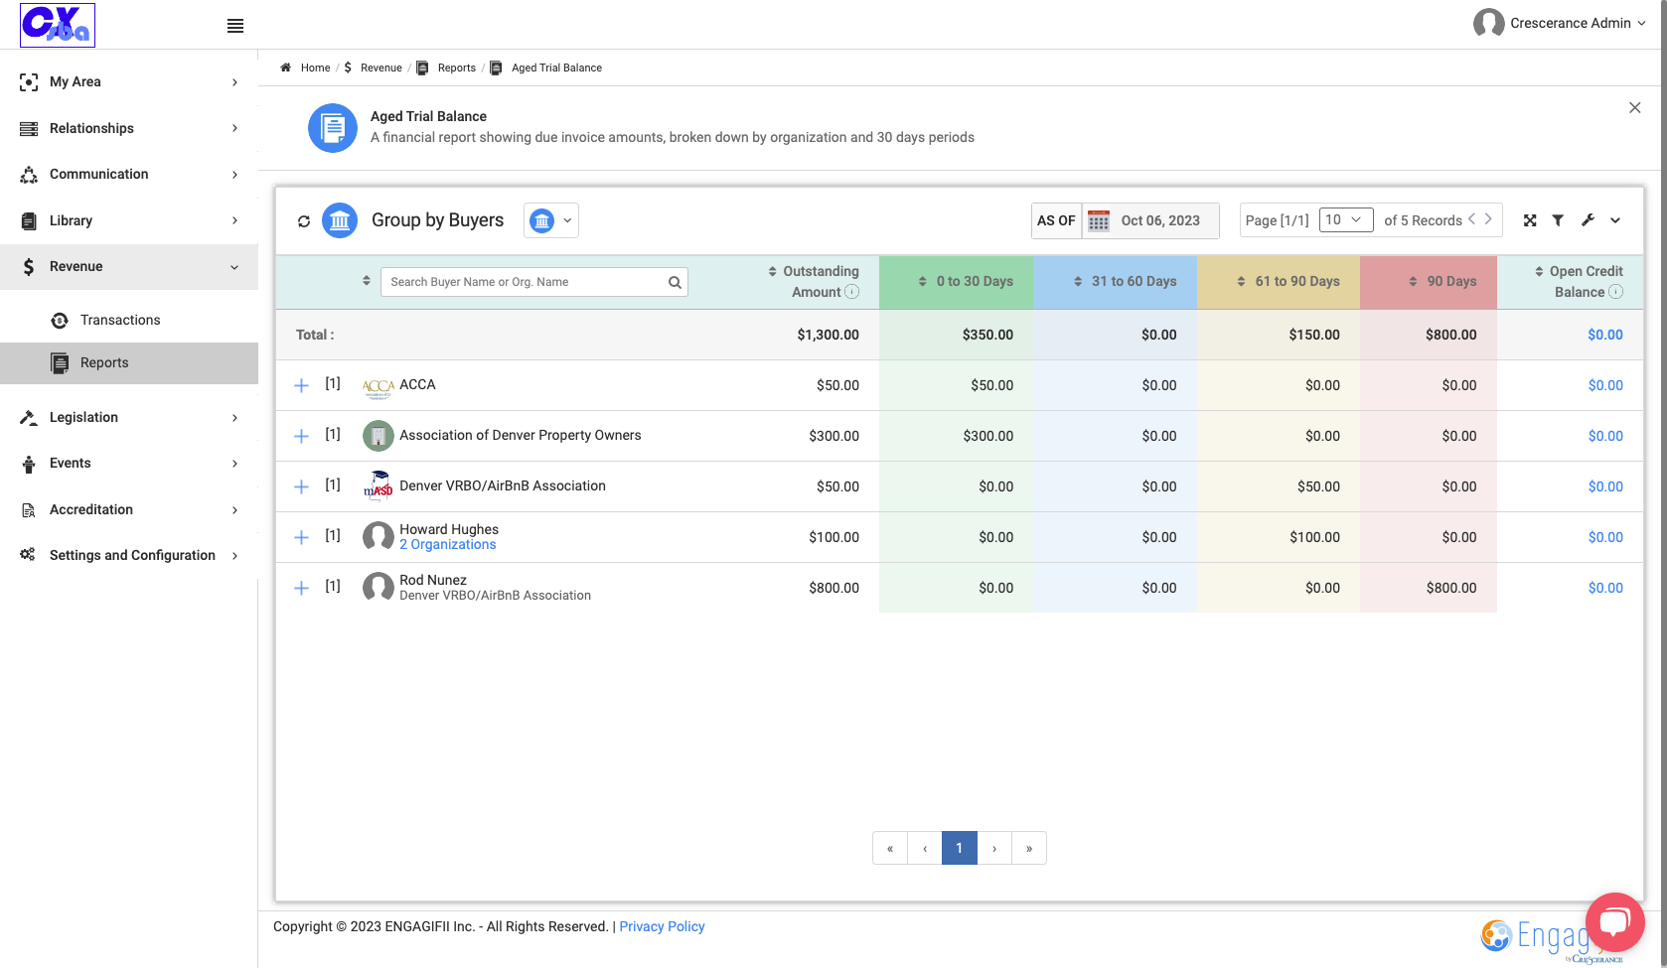Open Communication sidebar menu
The width and height of the screenshot is (1667, 968).
[129, 174]
